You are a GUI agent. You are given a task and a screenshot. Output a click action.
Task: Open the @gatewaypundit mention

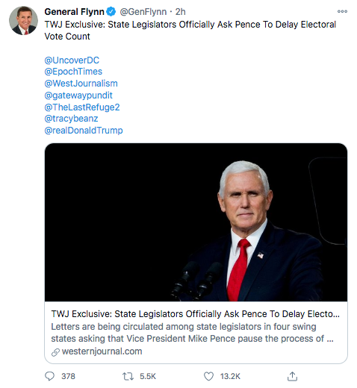[78, 96]
